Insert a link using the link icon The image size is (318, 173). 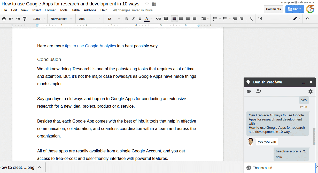click(159, 19)
